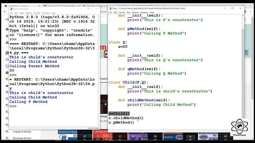The image size is (255, 143).
Task: Click the IDLE icon in the Shell title bar
Action: pyautogui.click(x=11, y=9)
